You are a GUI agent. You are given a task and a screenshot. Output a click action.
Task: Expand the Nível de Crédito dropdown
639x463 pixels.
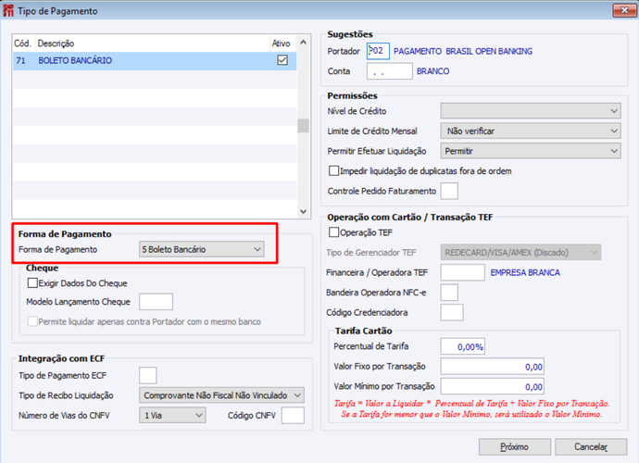[x=531, y=111]
